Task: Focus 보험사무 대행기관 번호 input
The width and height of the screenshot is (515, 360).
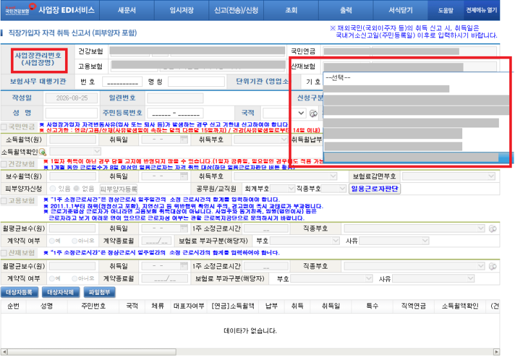Action: click(122, 81)
